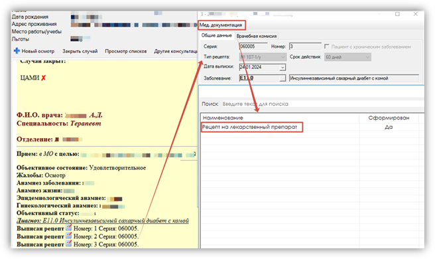Open the Дата выписки date picker
The height and width of the screenshot is (259, 435).
tap(282, 68)
